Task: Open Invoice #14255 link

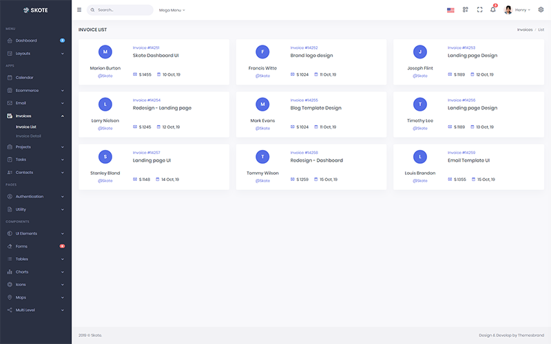Action: click(x=304, y=100)
